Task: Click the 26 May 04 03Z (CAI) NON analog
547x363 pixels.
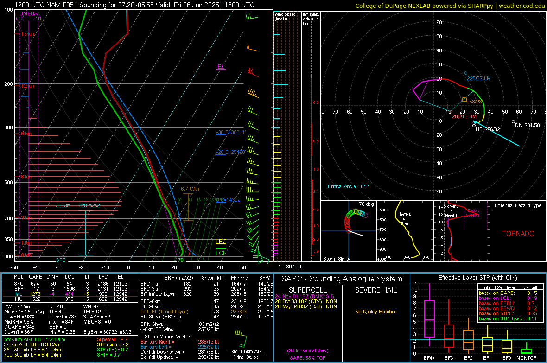Action: point(306,306)
